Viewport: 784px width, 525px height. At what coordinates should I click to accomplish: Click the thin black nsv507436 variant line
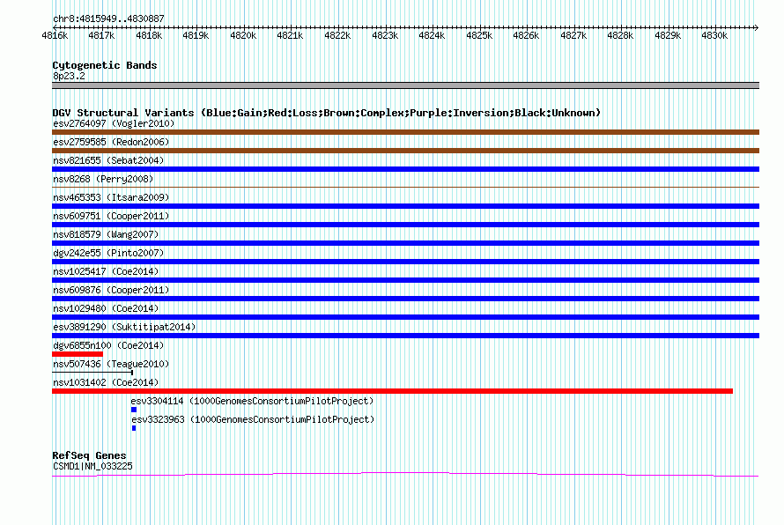pyautogui.click(x=92, y=373)
